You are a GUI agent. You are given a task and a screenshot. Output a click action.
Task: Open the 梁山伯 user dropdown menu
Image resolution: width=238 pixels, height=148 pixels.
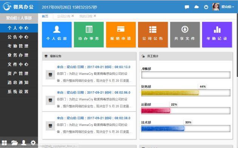pyautogui.click(x=227, y=7)
